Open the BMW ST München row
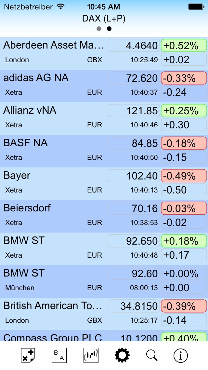The height and width of the screenshot is (370, 208). click(x=104, y=281)
